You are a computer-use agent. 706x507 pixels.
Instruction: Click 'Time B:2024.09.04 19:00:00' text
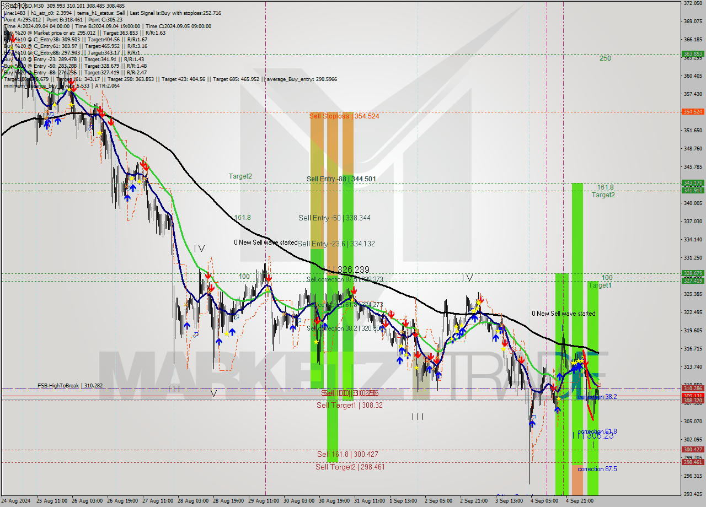tap(106, 26)
